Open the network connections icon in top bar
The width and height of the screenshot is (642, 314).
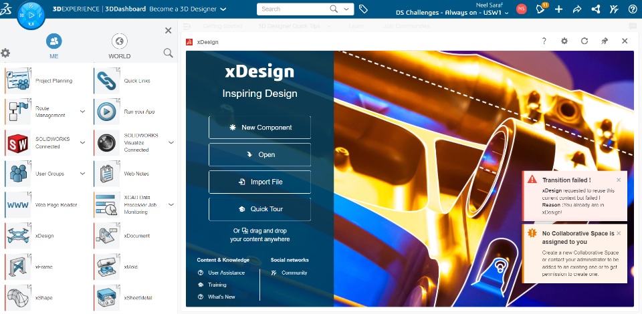(596, 9)
